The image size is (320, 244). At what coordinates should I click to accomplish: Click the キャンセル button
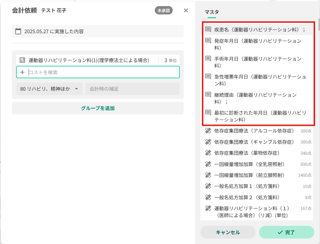coord(228,232)
